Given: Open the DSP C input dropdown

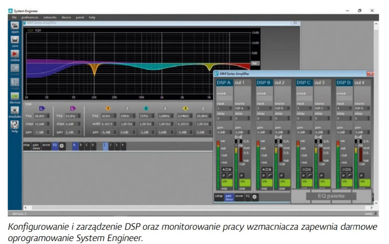Looking at the screenshot, I should 305,109.
